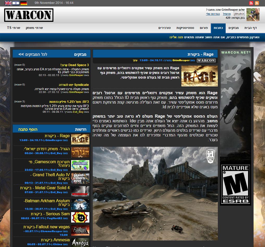Open the הגורל Israeli shooter article title

pos(46,149)
